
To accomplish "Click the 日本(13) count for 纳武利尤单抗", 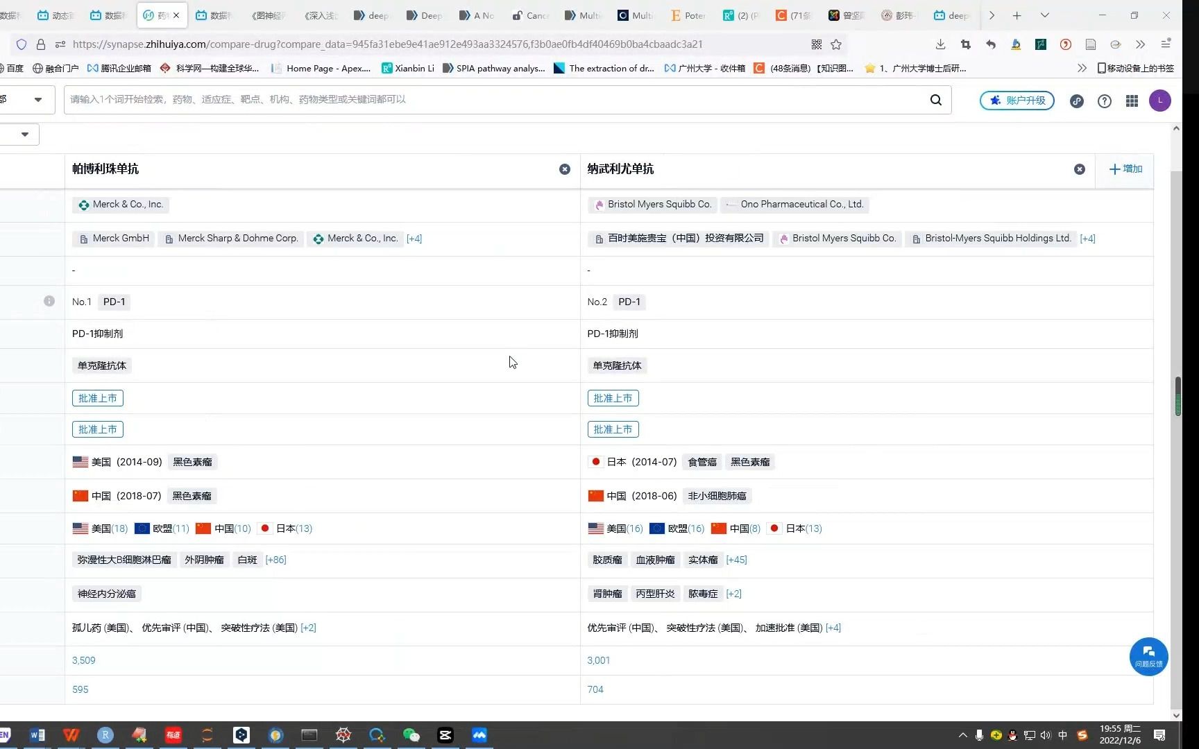I will [795, 528].
